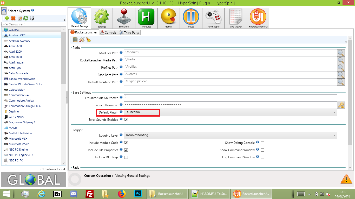Uncheck Include File Properties

coord(126,150)
